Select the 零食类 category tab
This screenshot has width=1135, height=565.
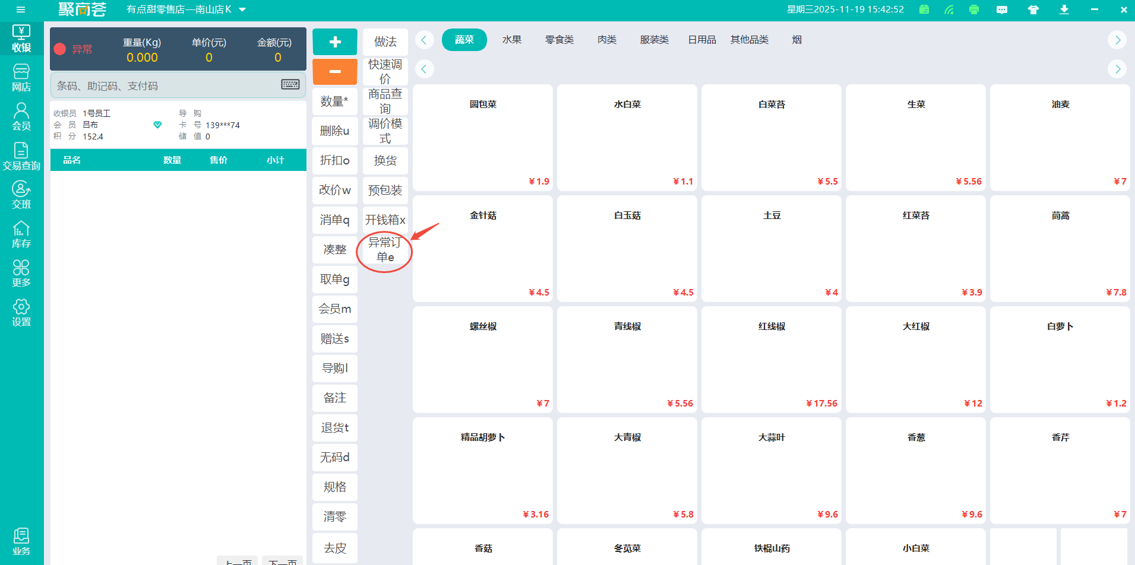pos(559,40)
